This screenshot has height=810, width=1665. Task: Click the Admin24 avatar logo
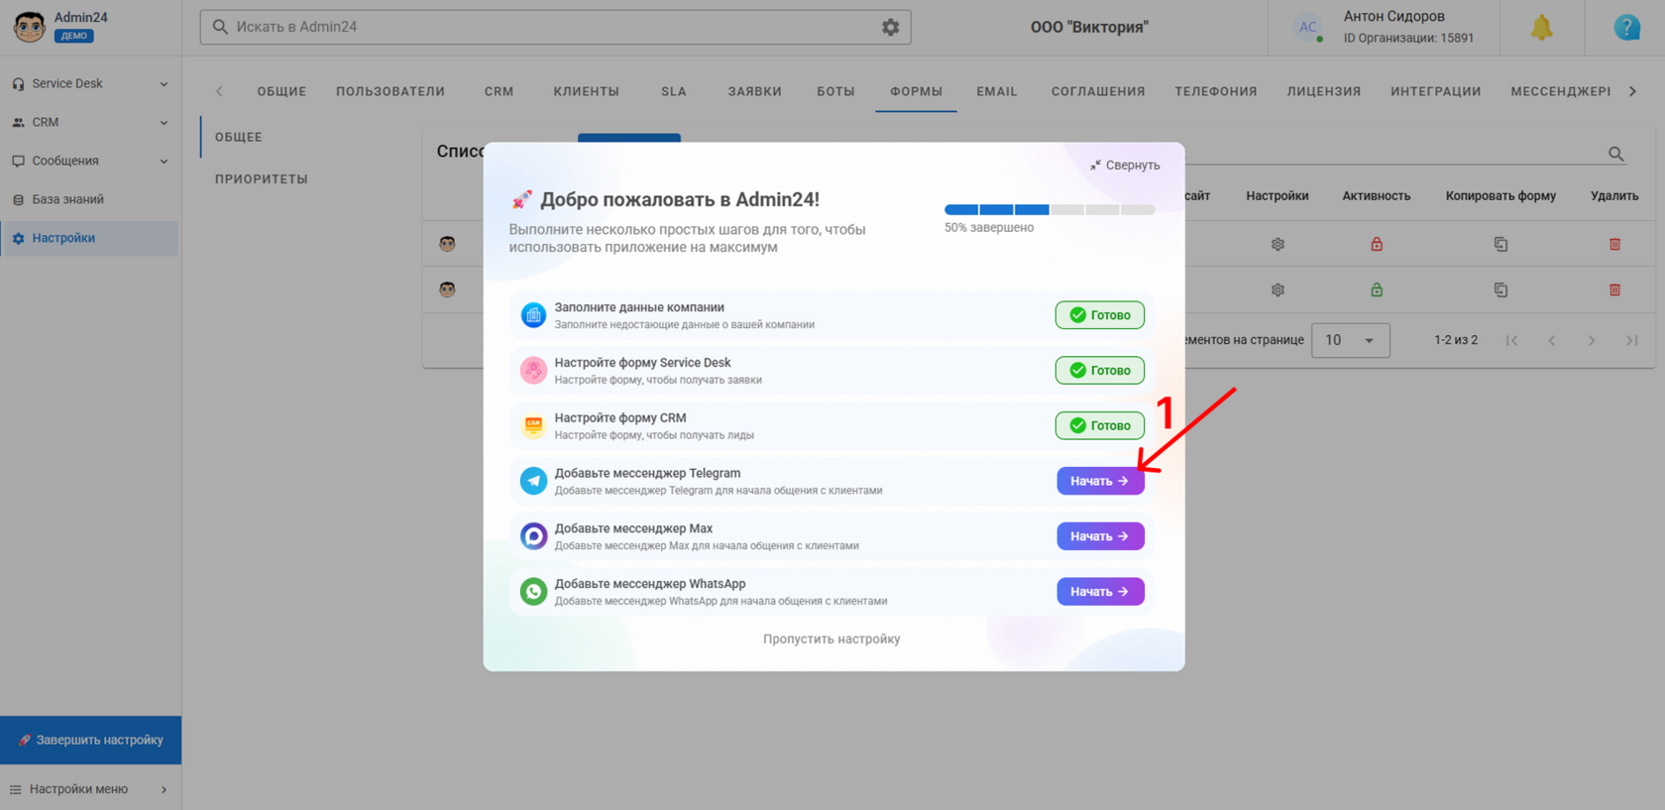tap(29, 27)
